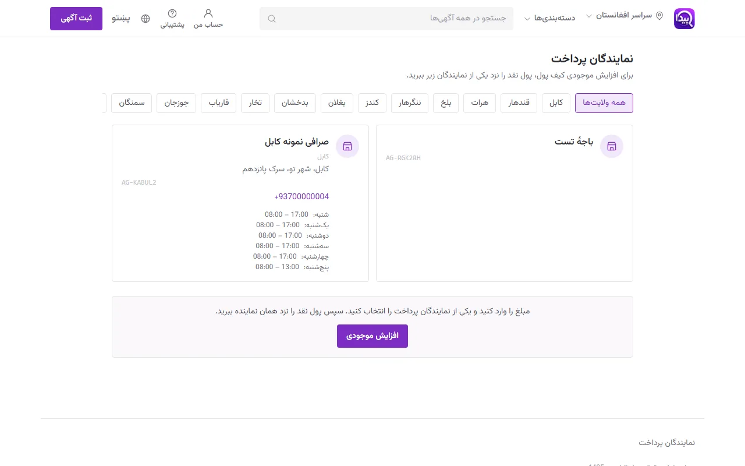745x466 pixels.
Task: Filter agents by فاریاب province
Action: click(219, 103)
